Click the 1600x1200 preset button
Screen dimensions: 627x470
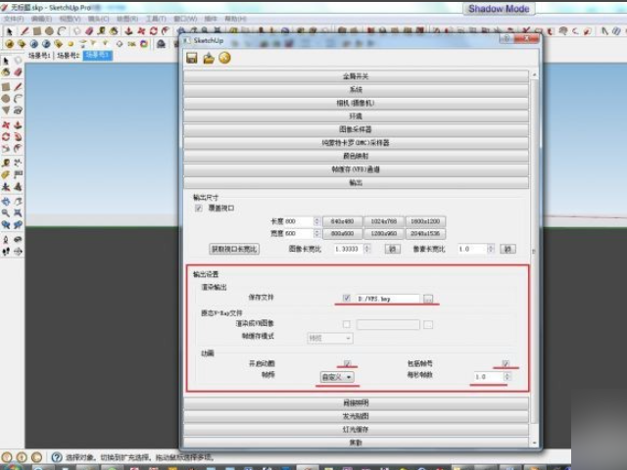[425, 221]
